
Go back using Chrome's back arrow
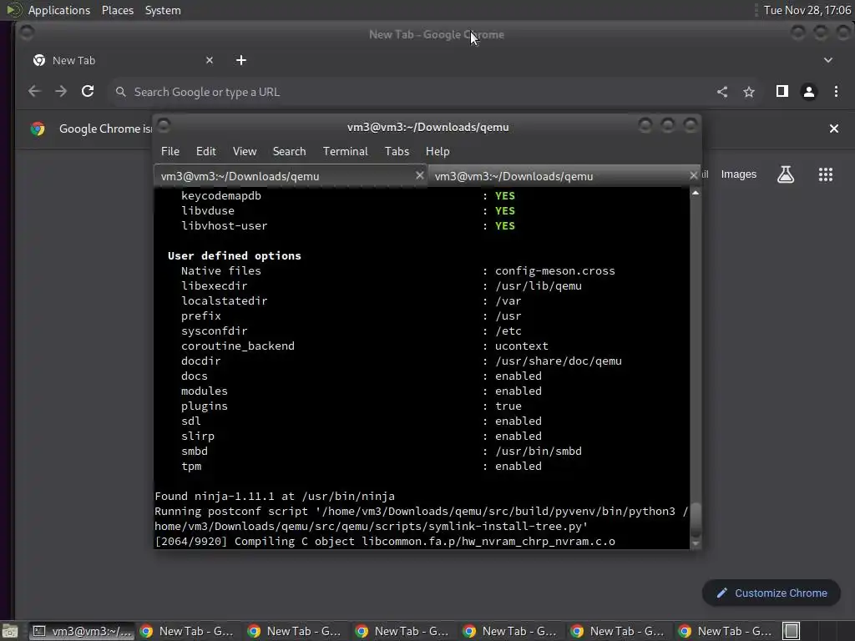pos(34,92)
